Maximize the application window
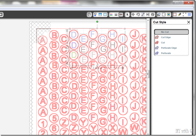This screenshot has height=136, width=196. pyautogui.click(x=181, y=3)
